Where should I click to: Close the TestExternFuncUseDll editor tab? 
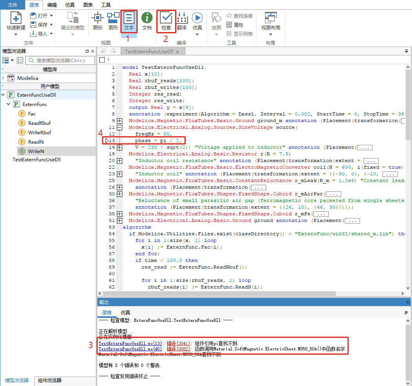point(177,52)
